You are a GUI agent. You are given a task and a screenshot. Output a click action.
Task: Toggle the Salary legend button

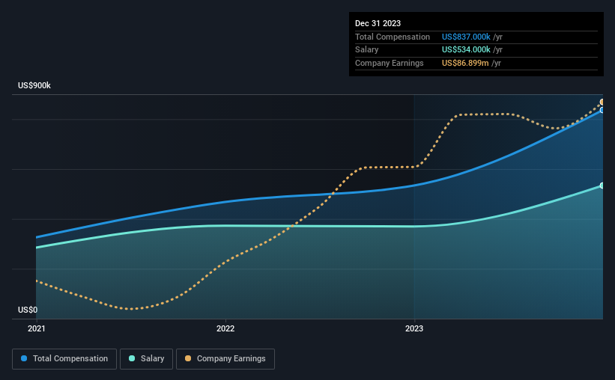[x=146, y=359]
